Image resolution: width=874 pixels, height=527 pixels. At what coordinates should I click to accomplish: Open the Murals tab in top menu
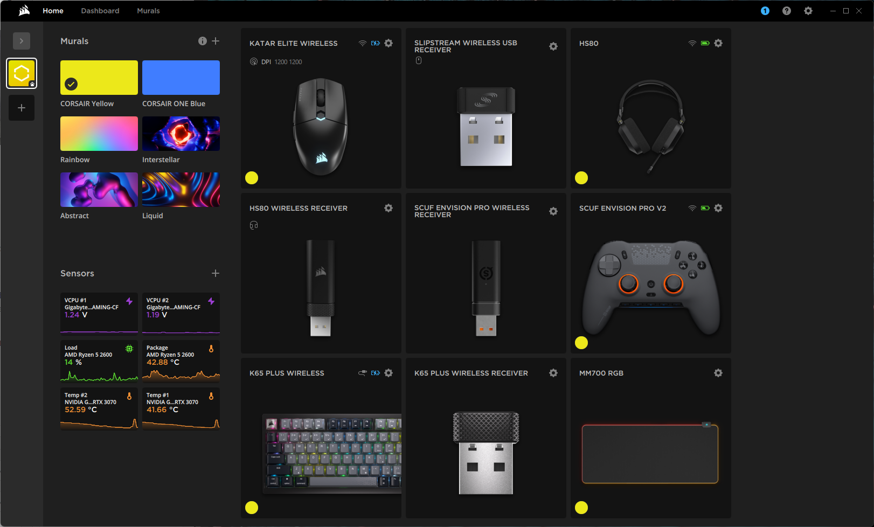coord(148,11)
